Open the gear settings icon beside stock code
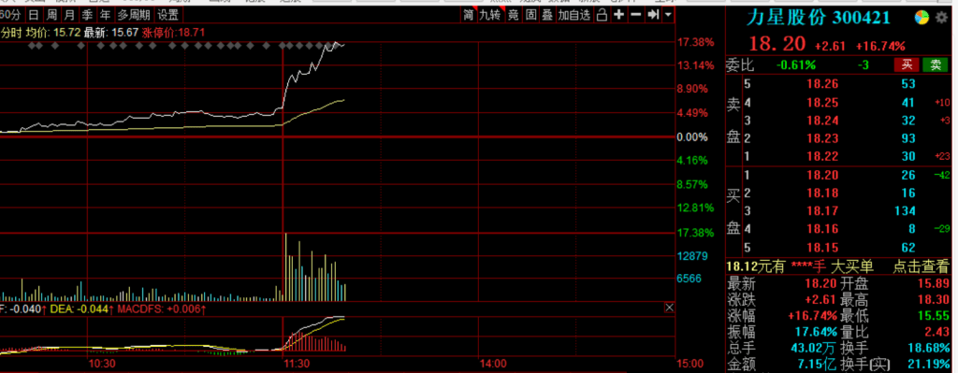Viewport: 958px width, 373px height. [x=941, y=19]
